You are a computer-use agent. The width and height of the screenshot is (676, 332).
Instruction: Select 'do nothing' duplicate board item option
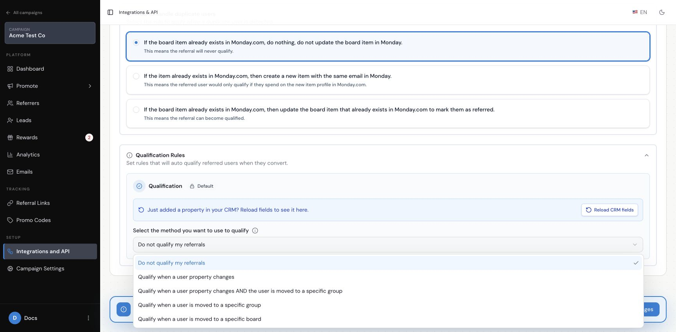point(388,46)
